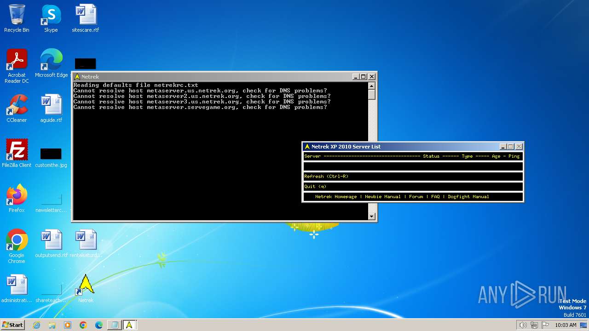Click the Netrek console scrollbar thumb

(x=372, y=94)
